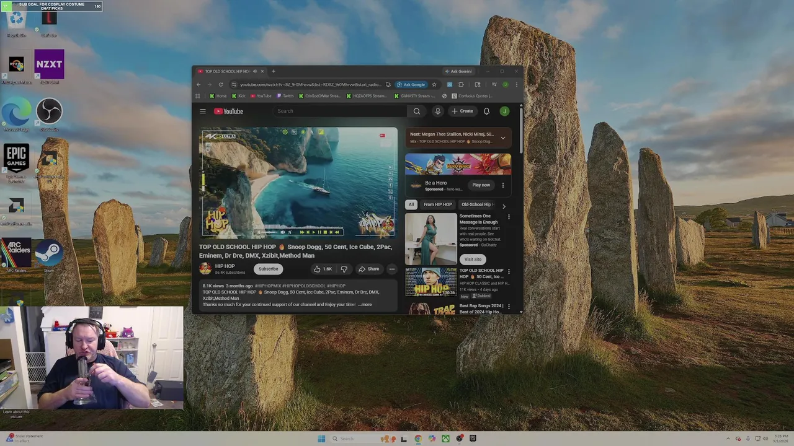Open Twitch bookmark in bookmarks bar
This screenshot has height=446, width=794.
click(285, 96)
